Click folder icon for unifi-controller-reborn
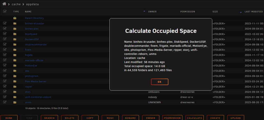The height and width of the screenshot is (120, 264). point(15,97)
